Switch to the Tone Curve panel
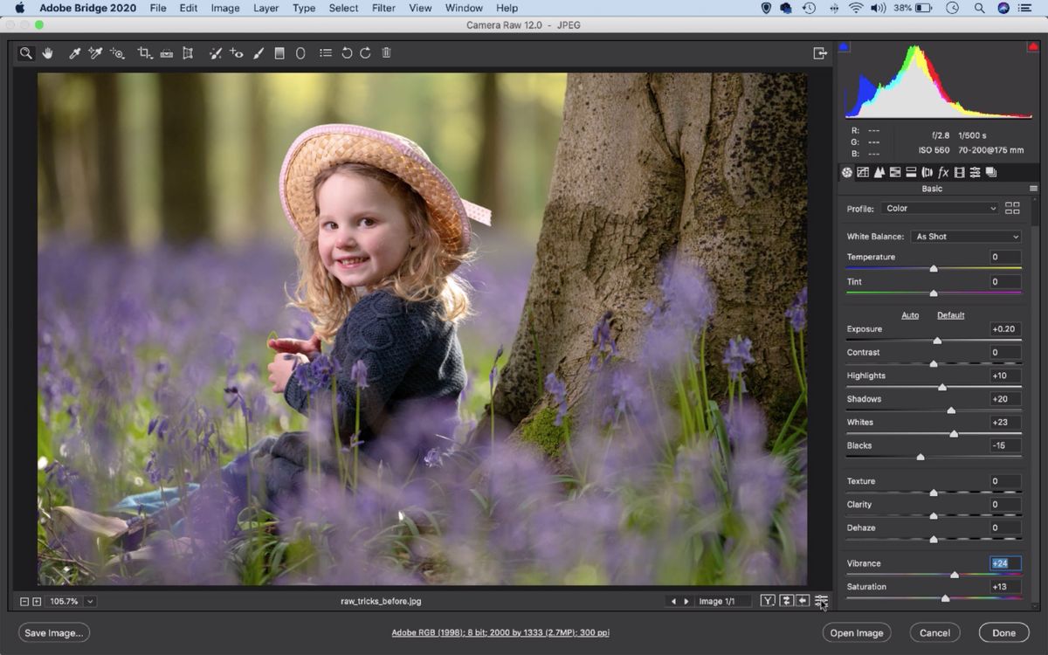Image resolution: width=1048 pixels, height=655 pixels. [863, 172]
